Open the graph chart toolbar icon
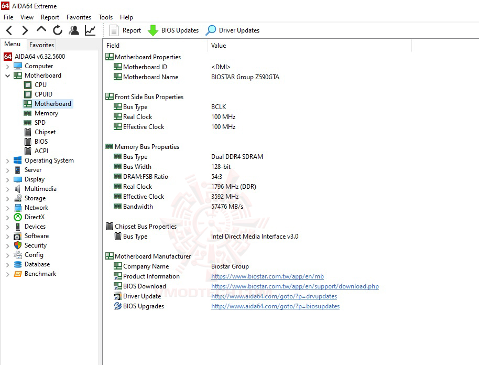This screenshot has width=479, height=365. coord(90,30)
